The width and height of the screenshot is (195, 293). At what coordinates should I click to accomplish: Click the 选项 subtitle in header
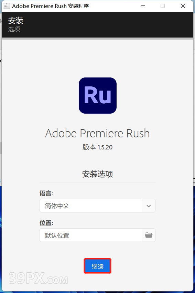(14, 29)
